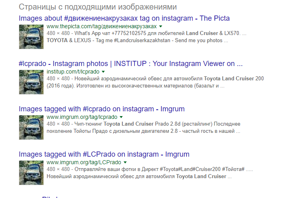Open the car thumbnail of INSTITUP result
The width and height of the screenshot is (283, 198).
coord(31,82)
